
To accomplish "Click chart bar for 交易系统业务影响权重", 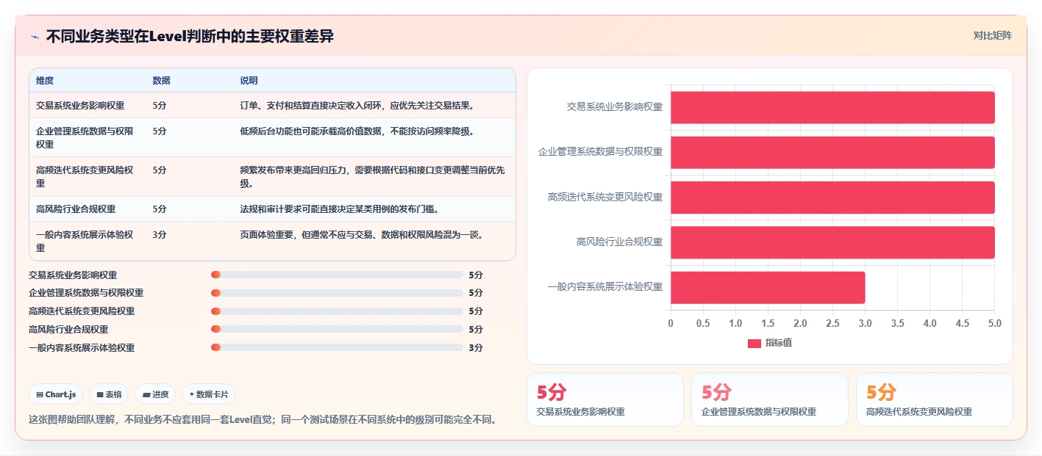I will coord(832,107).
